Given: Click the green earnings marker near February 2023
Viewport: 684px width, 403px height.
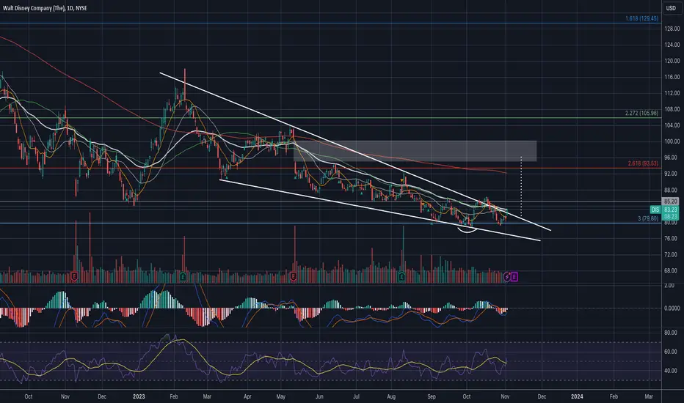Looking at the screenshot, I should (183, 276).
